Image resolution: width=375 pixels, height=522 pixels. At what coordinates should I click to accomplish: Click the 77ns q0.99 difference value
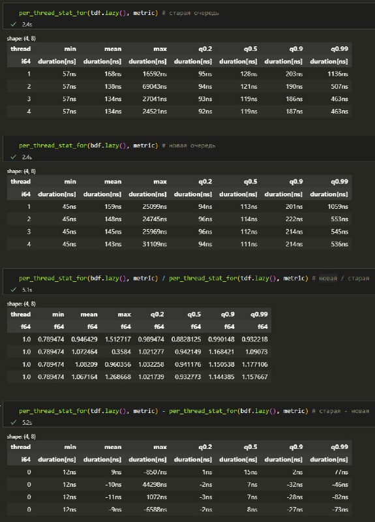point(341,472)
